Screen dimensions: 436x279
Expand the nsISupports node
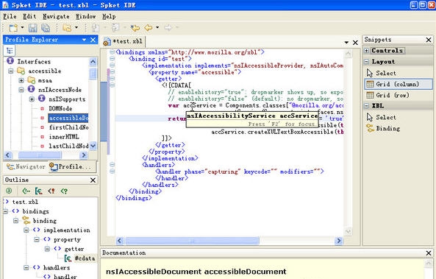32,99
